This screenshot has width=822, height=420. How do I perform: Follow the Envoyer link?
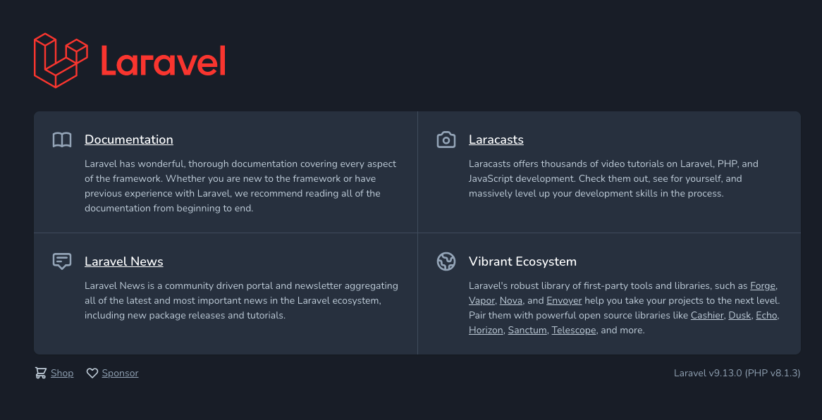click(x=564, y=300)
